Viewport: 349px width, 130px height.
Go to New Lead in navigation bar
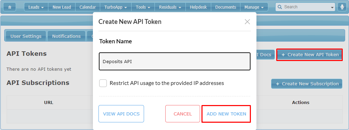tap(62, 7)
